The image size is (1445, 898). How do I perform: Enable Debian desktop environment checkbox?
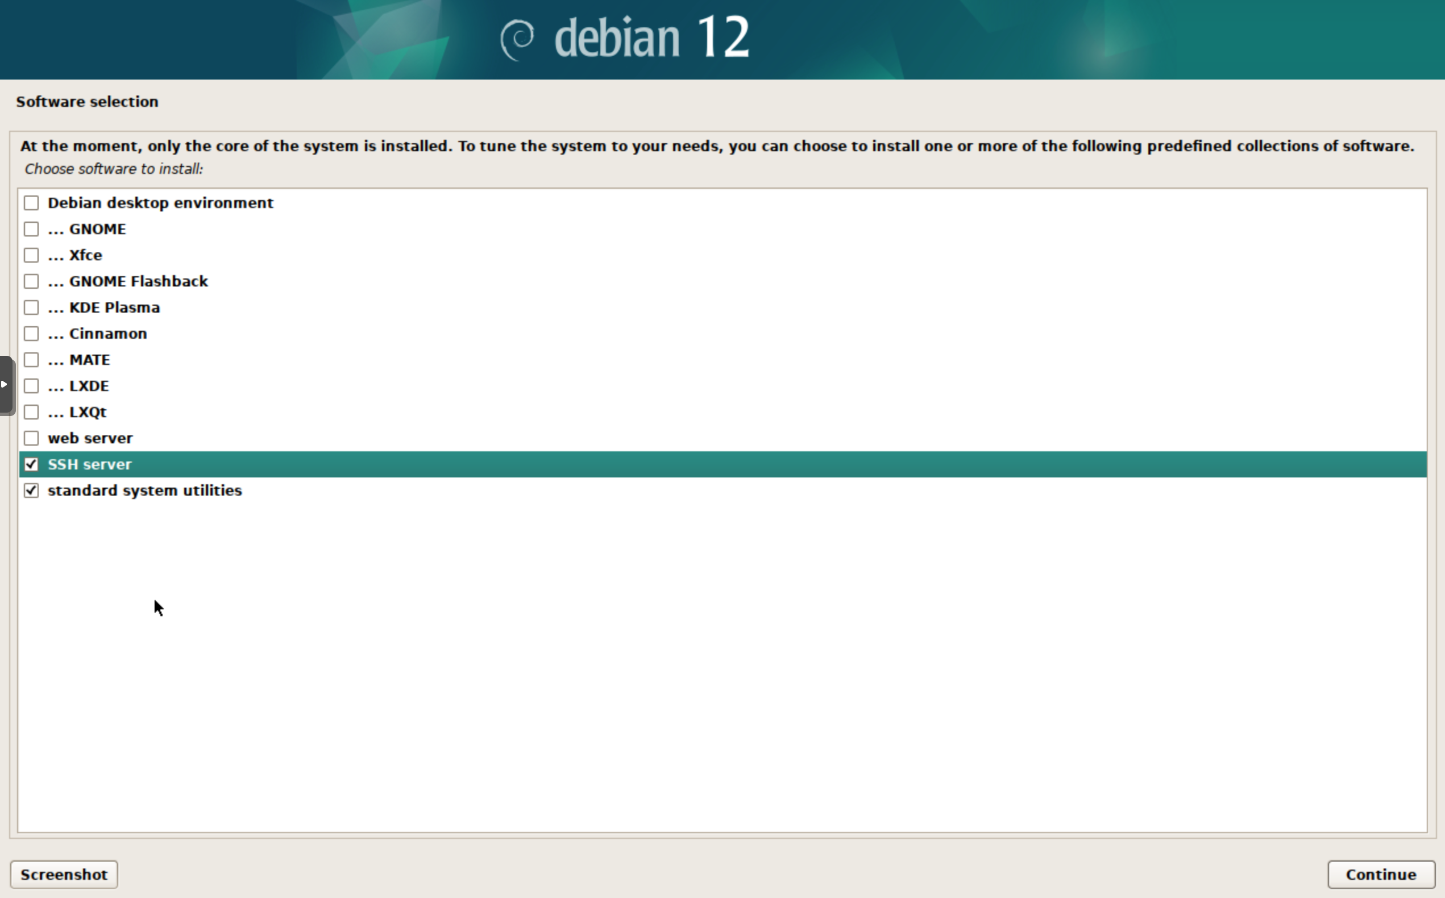pos(32,203)
